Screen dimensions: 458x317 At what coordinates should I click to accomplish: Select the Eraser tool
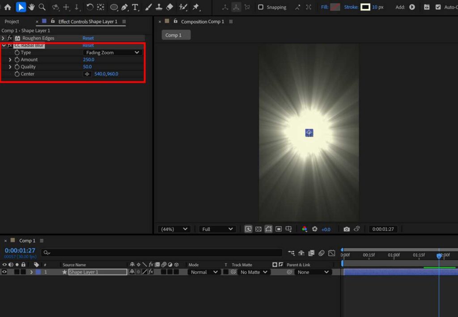(170, 7)
